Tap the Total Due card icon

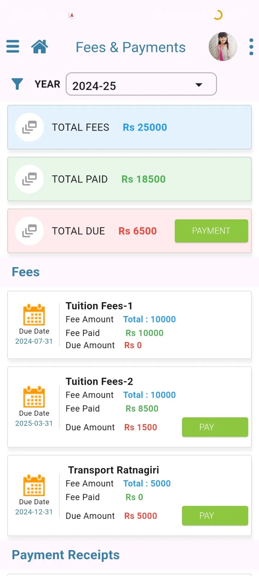(x=29, y=231)
